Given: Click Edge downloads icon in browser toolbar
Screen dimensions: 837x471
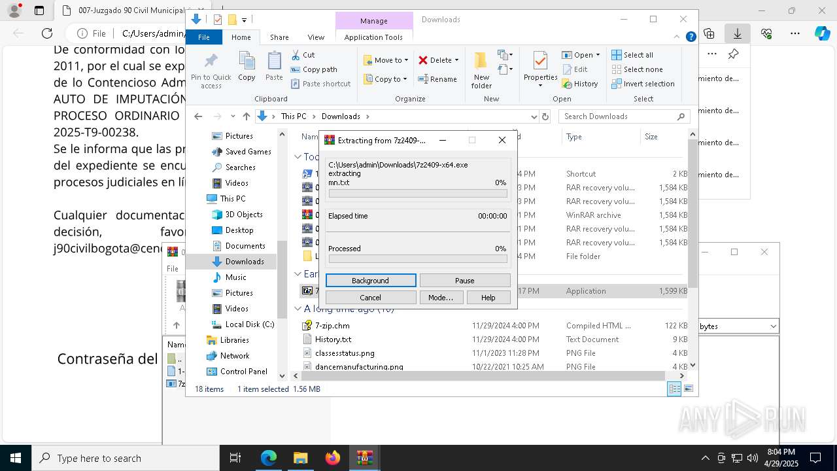Looking at the screenshot, I should tap(738, 33).
